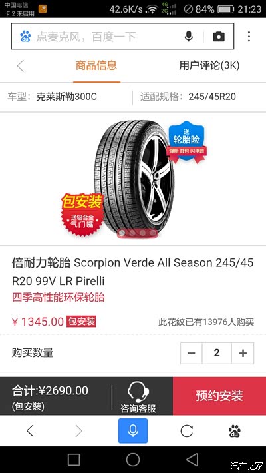Tap the Android home circle button

point(133,460)
